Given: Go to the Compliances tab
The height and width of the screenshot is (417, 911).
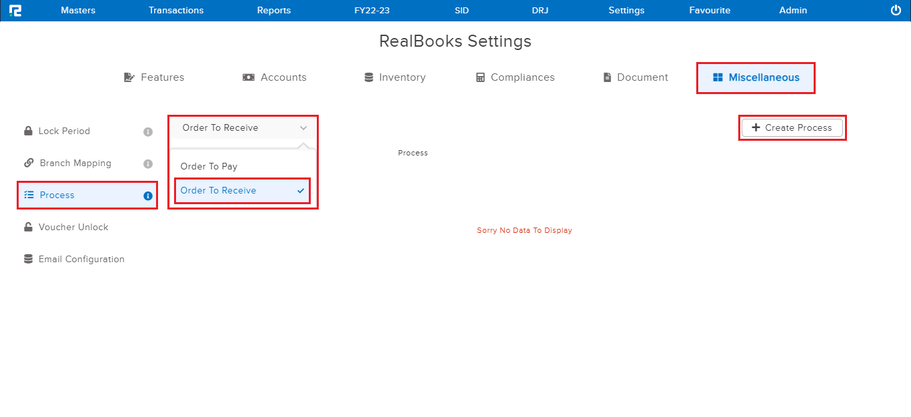Looking at the screenshot, I should [515, 77].
